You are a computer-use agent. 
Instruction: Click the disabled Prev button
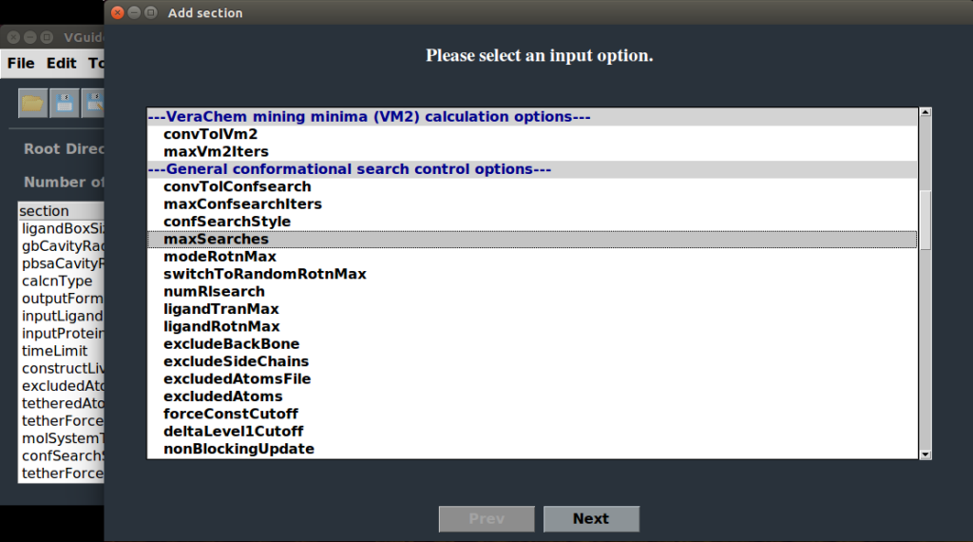[x=486, y=518]
